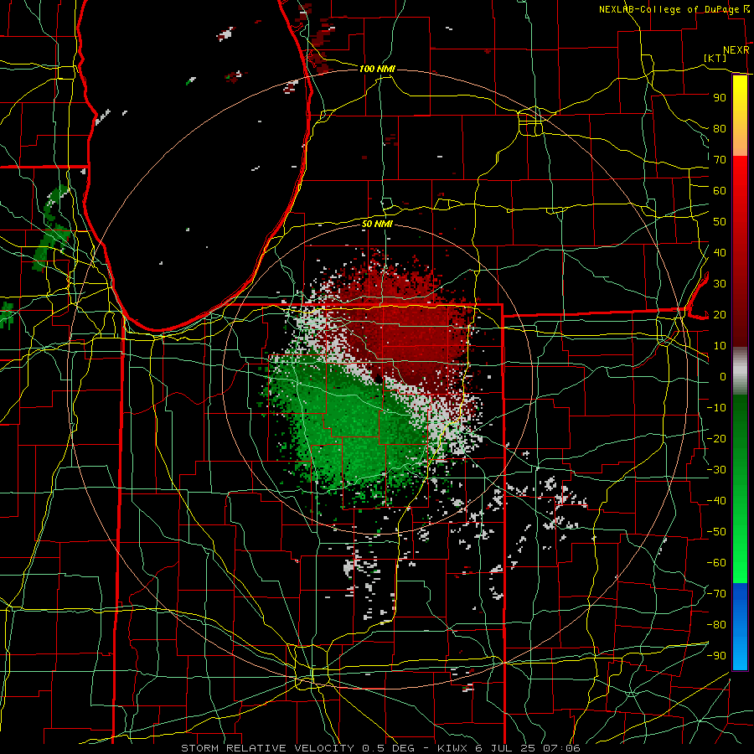Click the "NEXR" label at top right
The height and width of the screenshot is (754, 754).
pos(736,50)
